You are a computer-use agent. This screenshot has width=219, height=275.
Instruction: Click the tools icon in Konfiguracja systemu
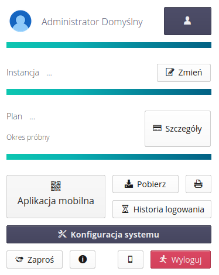[62, 234]
